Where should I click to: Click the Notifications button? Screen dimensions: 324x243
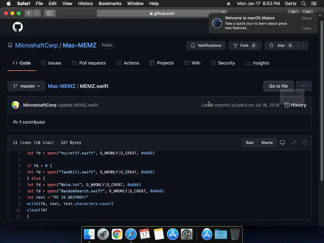(x=206, y=46)
